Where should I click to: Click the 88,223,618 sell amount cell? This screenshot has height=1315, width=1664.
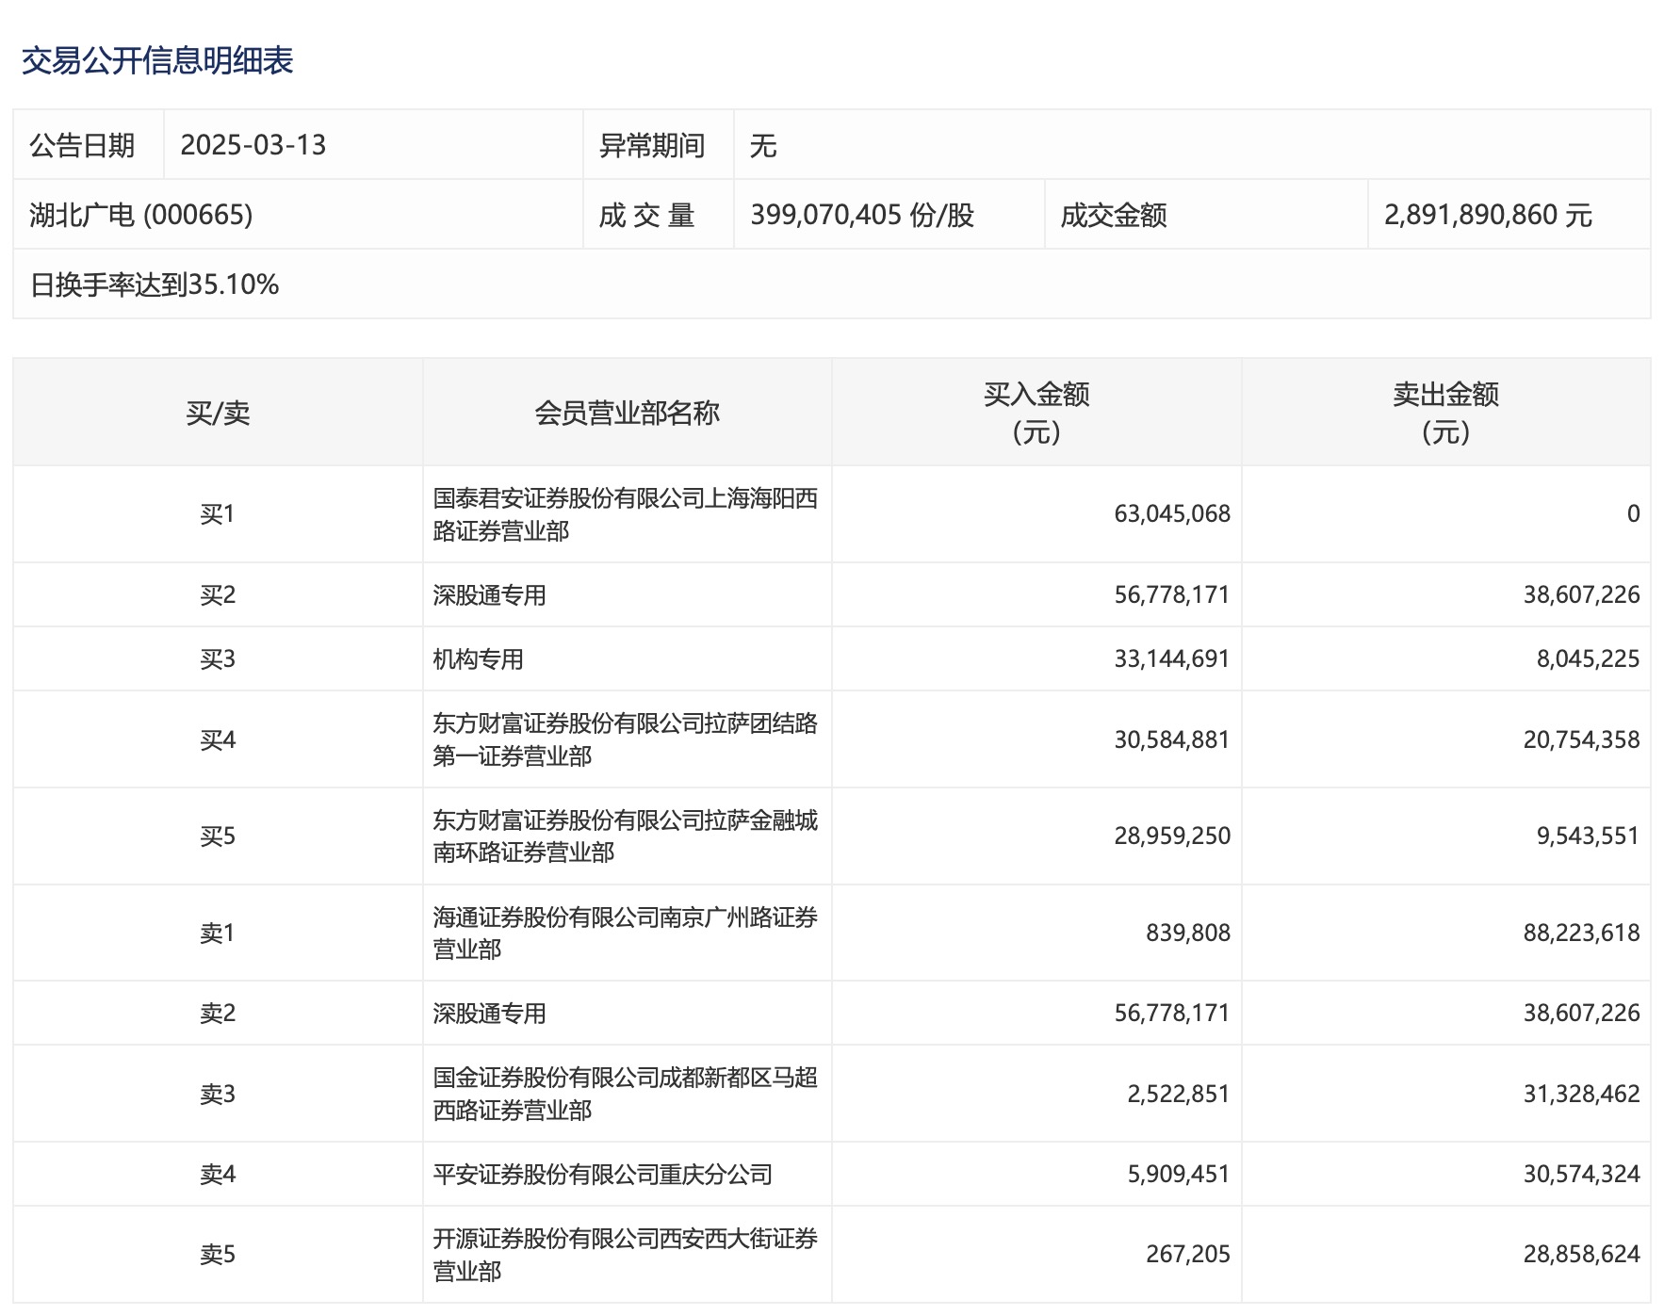click(x=1580, y=933)
